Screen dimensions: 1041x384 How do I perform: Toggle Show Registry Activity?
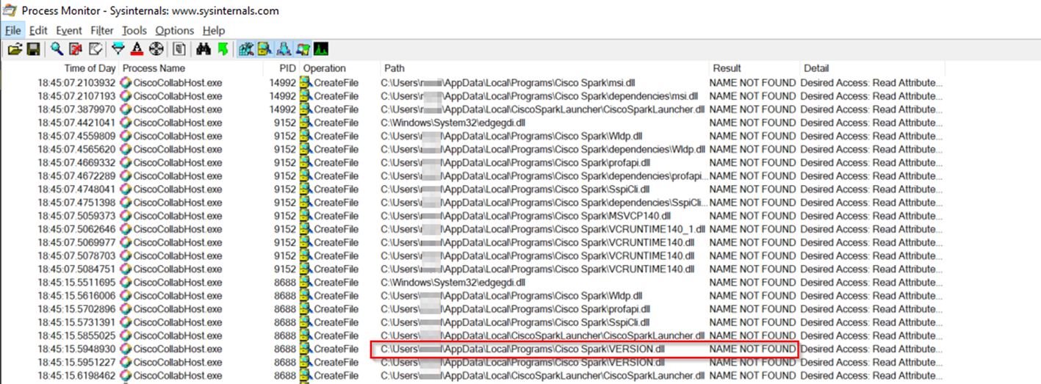246,49
